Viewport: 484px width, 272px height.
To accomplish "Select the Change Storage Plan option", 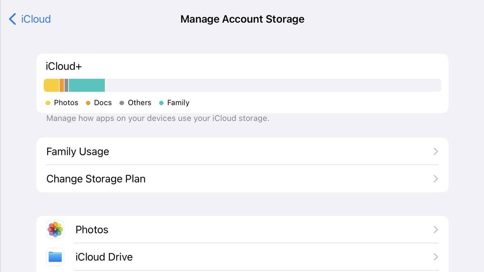I will click(96, 179).
